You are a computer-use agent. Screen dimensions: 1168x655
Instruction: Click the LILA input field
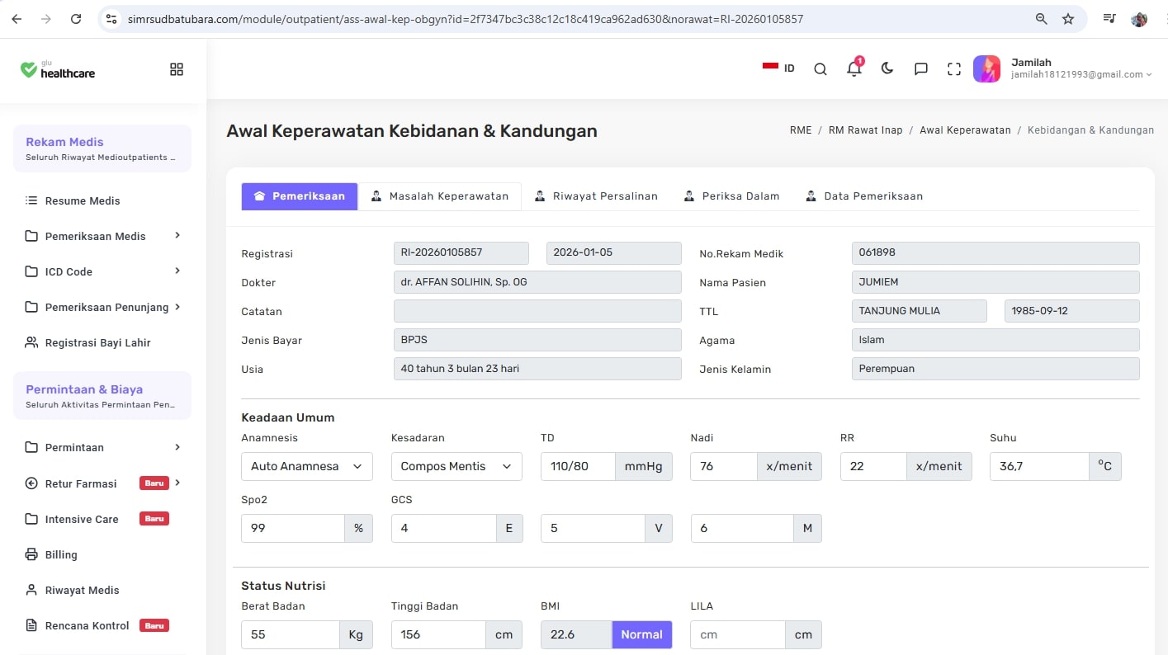[x=738, y=634]
